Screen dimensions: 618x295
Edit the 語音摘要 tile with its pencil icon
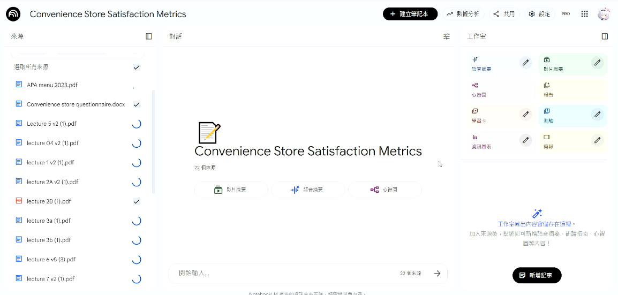tap(526, 63)
